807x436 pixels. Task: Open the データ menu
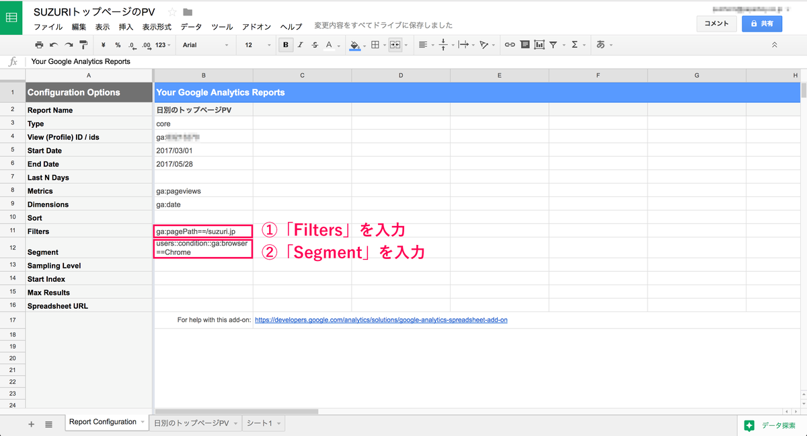point(191,27)
